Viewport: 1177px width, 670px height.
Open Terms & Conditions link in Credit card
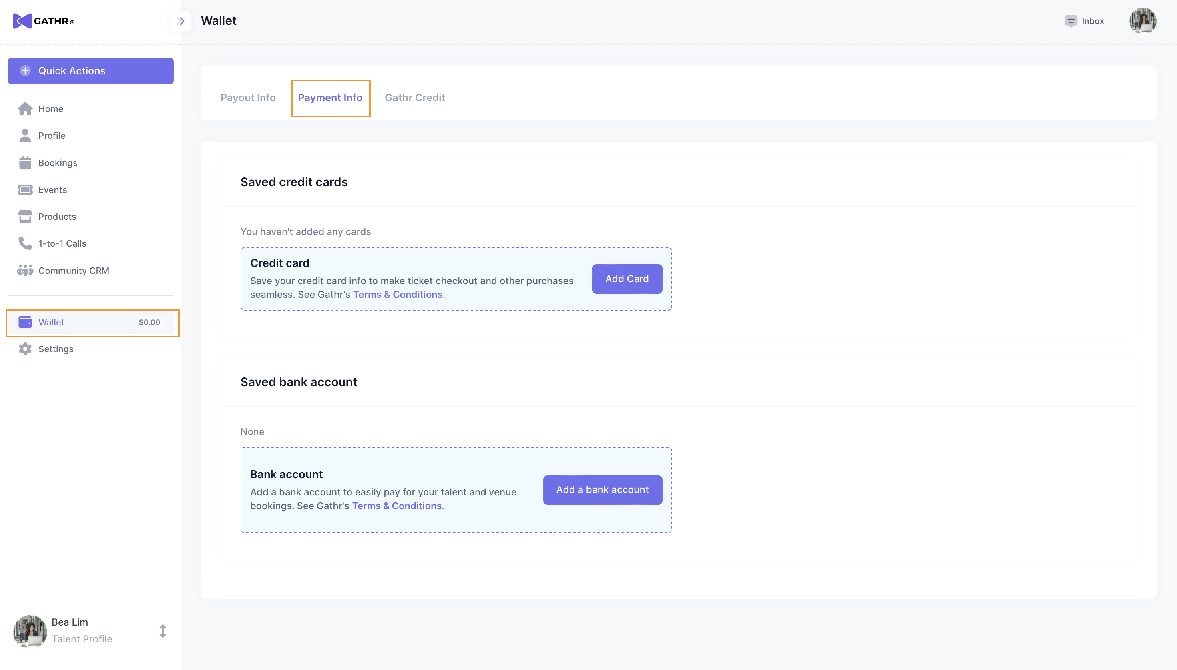coord(398,295)
